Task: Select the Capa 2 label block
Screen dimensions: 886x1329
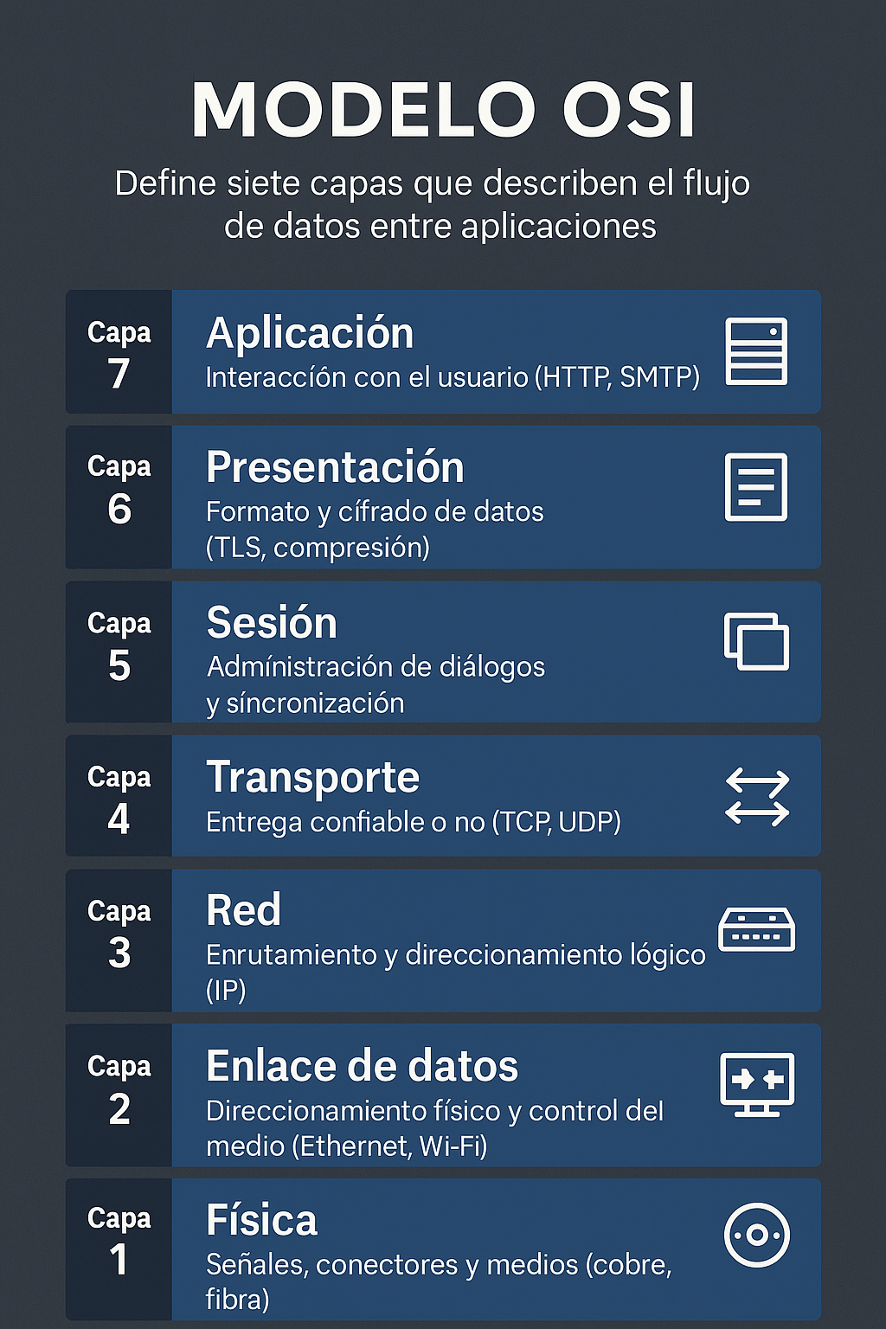Action: click(119, 1095)
